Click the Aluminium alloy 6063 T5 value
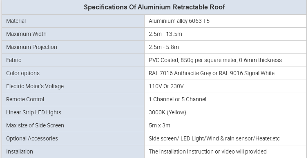 coord(179,21)
